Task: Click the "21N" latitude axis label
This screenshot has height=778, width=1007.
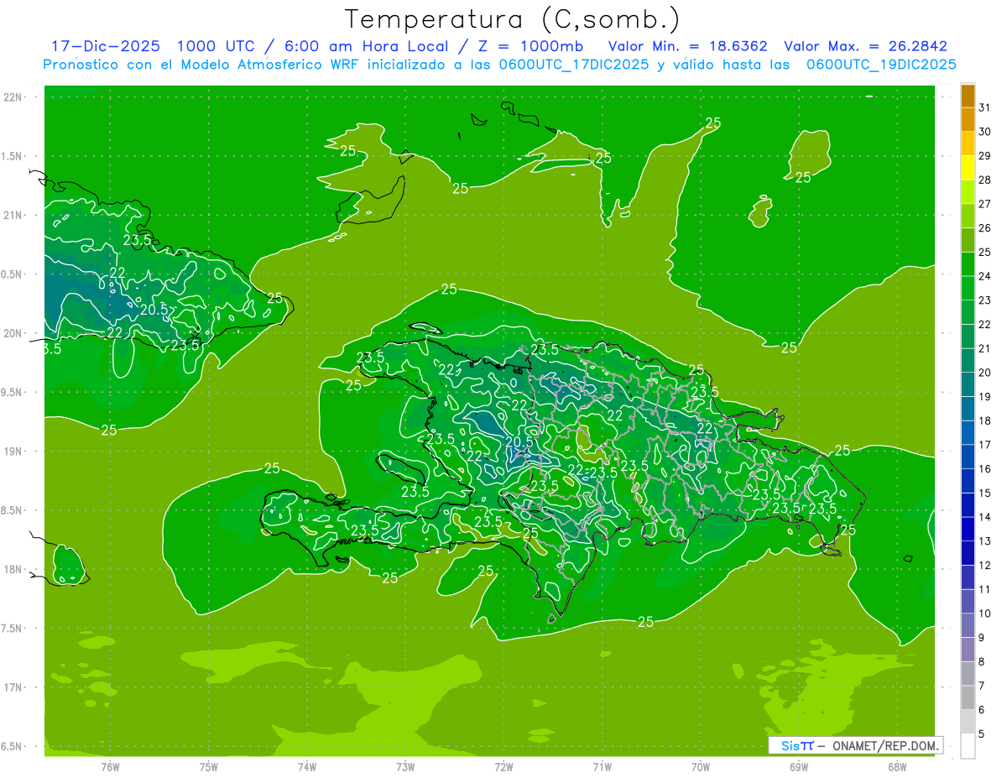Action: click(x=13, y=215)
